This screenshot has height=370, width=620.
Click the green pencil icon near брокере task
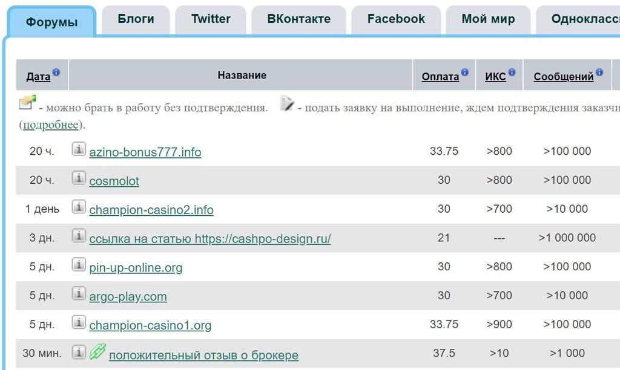[97, 352]
